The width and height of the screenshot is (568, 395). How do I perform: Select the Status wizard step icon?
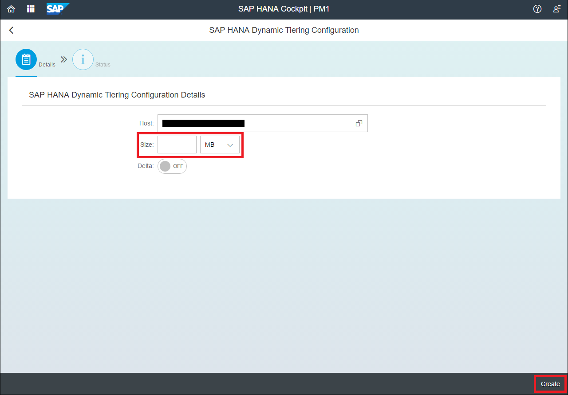click(x=83, y=59)
